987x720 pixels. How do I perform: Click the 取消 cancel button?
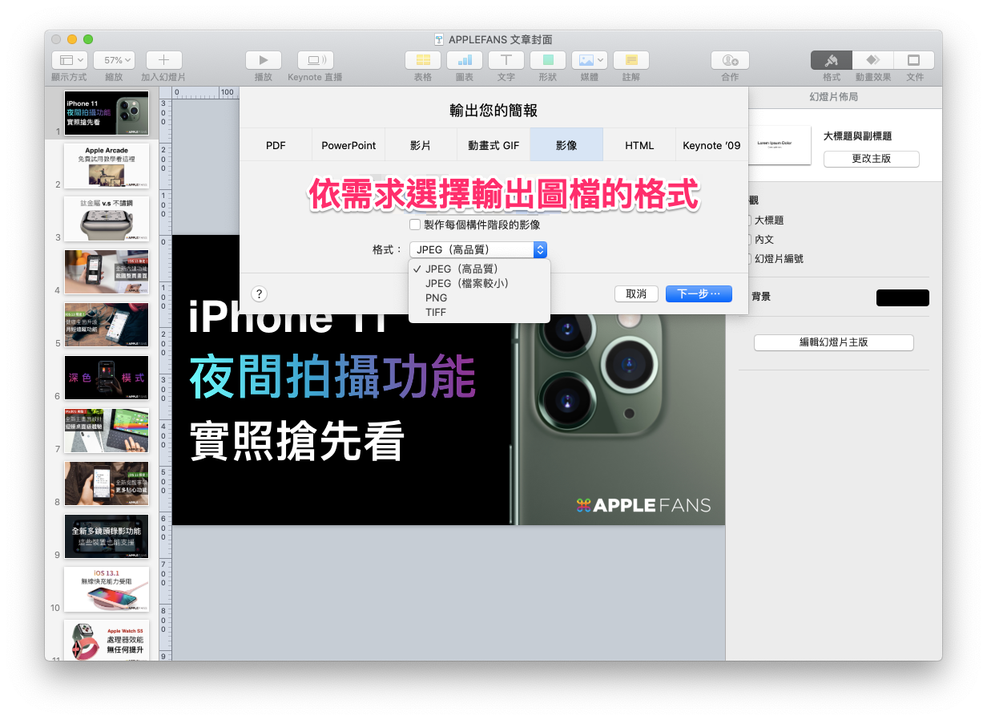(636, 294)
